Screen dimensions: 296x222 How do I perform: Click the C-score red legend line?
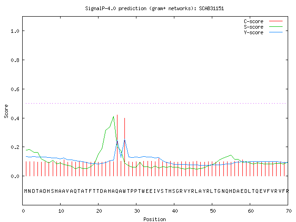[276, 21]
